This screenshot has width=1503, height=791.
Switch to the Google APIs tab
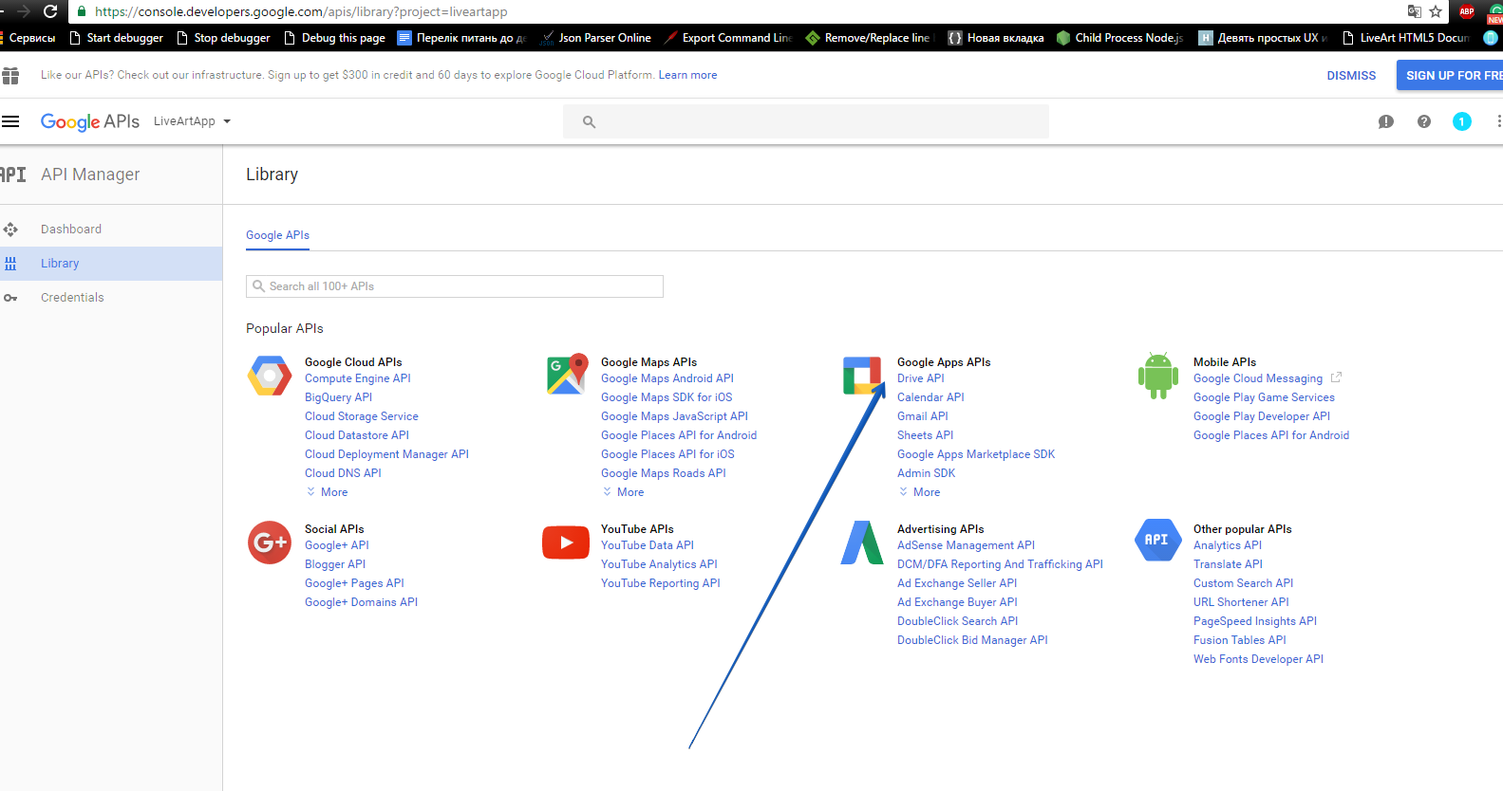coord(277,235)
